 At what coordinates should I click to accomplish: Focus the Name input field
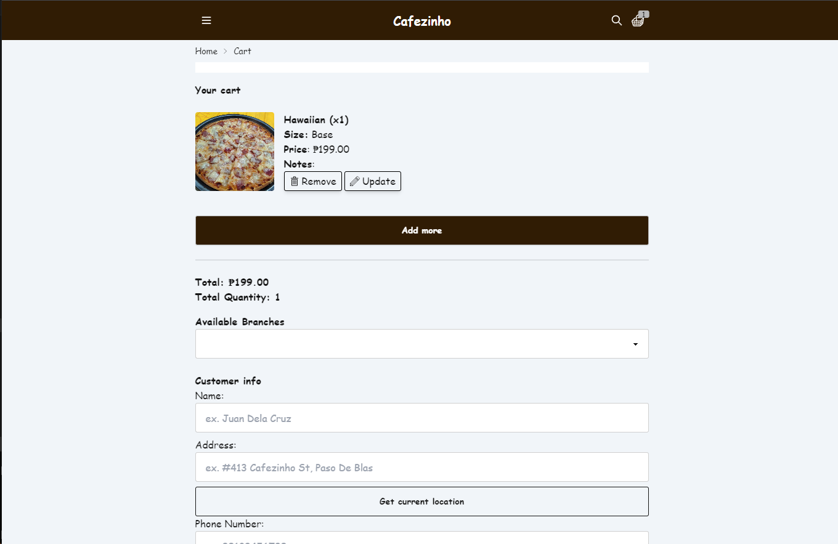click(x=421, y=418)
